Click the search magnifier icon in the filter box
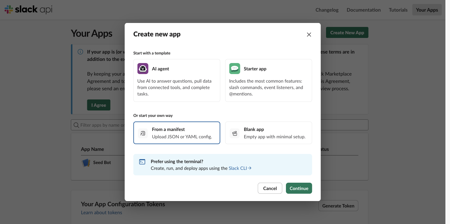450x224 pixels. tap(76, 125)
